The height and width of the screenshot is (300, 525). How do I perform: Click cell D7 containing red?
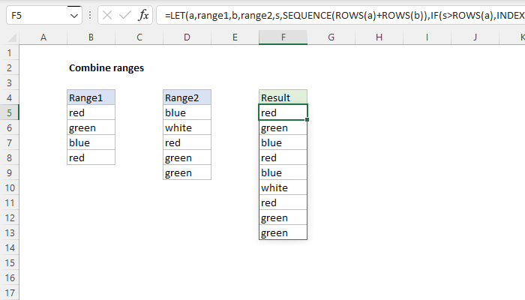187,143
